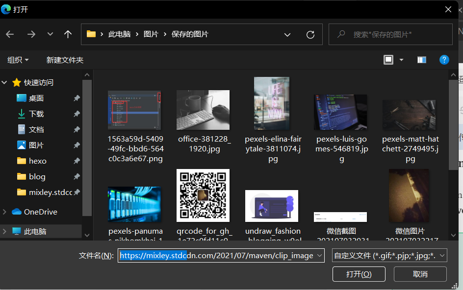Toggle the preview pane
Viewport: 463px width, 290px height.
[422, 60]
